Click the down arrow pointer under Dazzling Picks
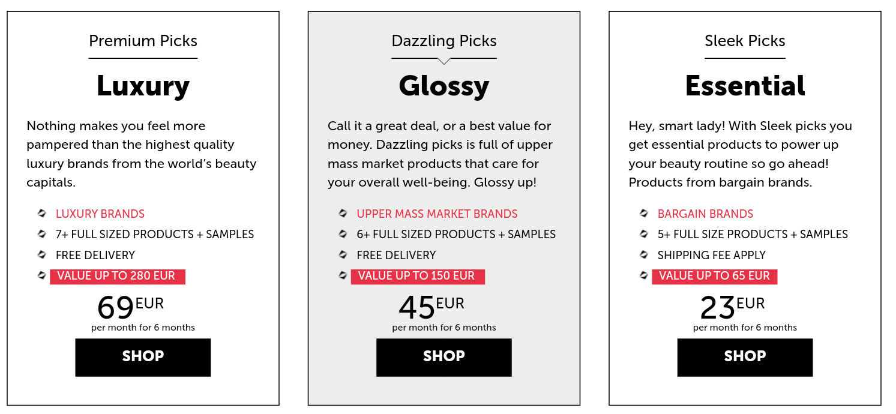 click(x=444, y=61)
